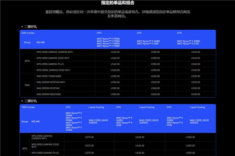Click US55.00 in the TRIO GAMING PLUS row
The width and height of the screenshot is (235, 156).
point(190,153)
